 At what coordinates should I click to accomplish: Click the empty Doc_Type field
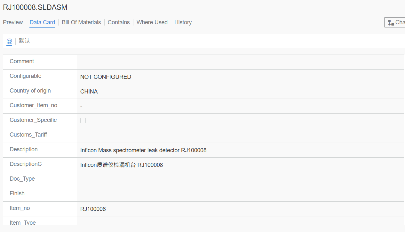tap(240, 179)
